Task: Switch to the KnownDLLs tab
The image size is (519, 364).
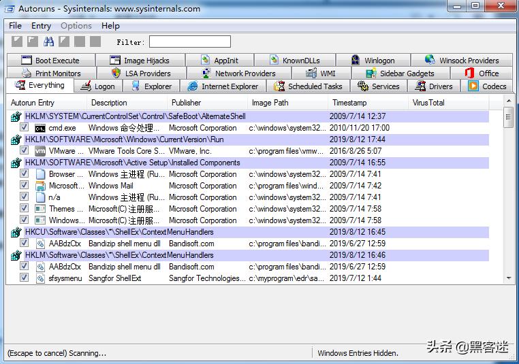Action: (295, 61)
